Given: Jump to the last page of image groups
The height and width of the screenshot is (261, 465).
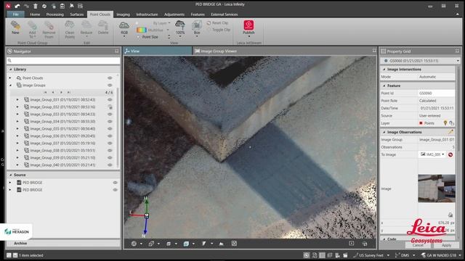Looking at the screenshot, I should 69,92.
